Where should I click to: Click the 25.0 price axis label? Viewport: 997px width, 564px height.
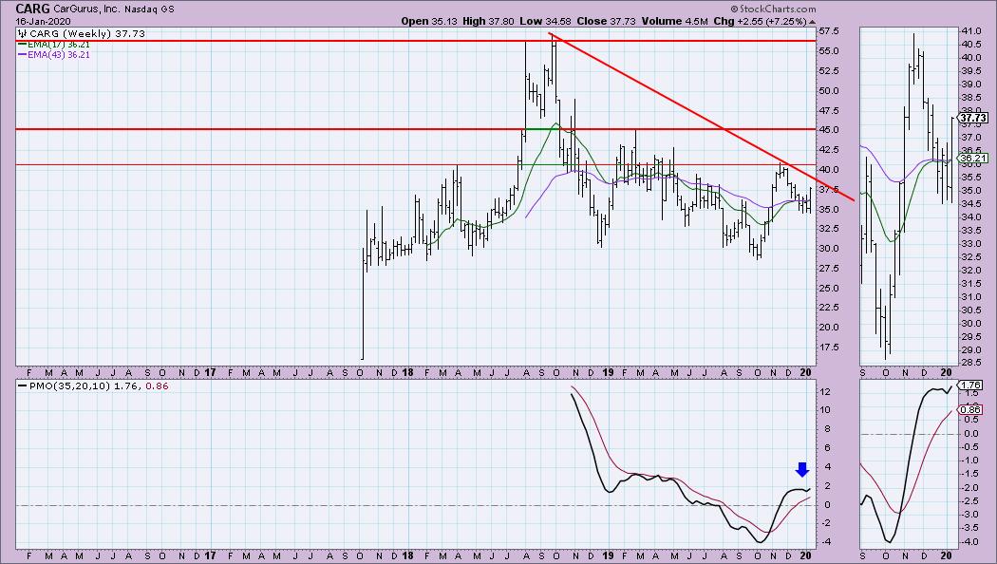(x=830, y=288)
